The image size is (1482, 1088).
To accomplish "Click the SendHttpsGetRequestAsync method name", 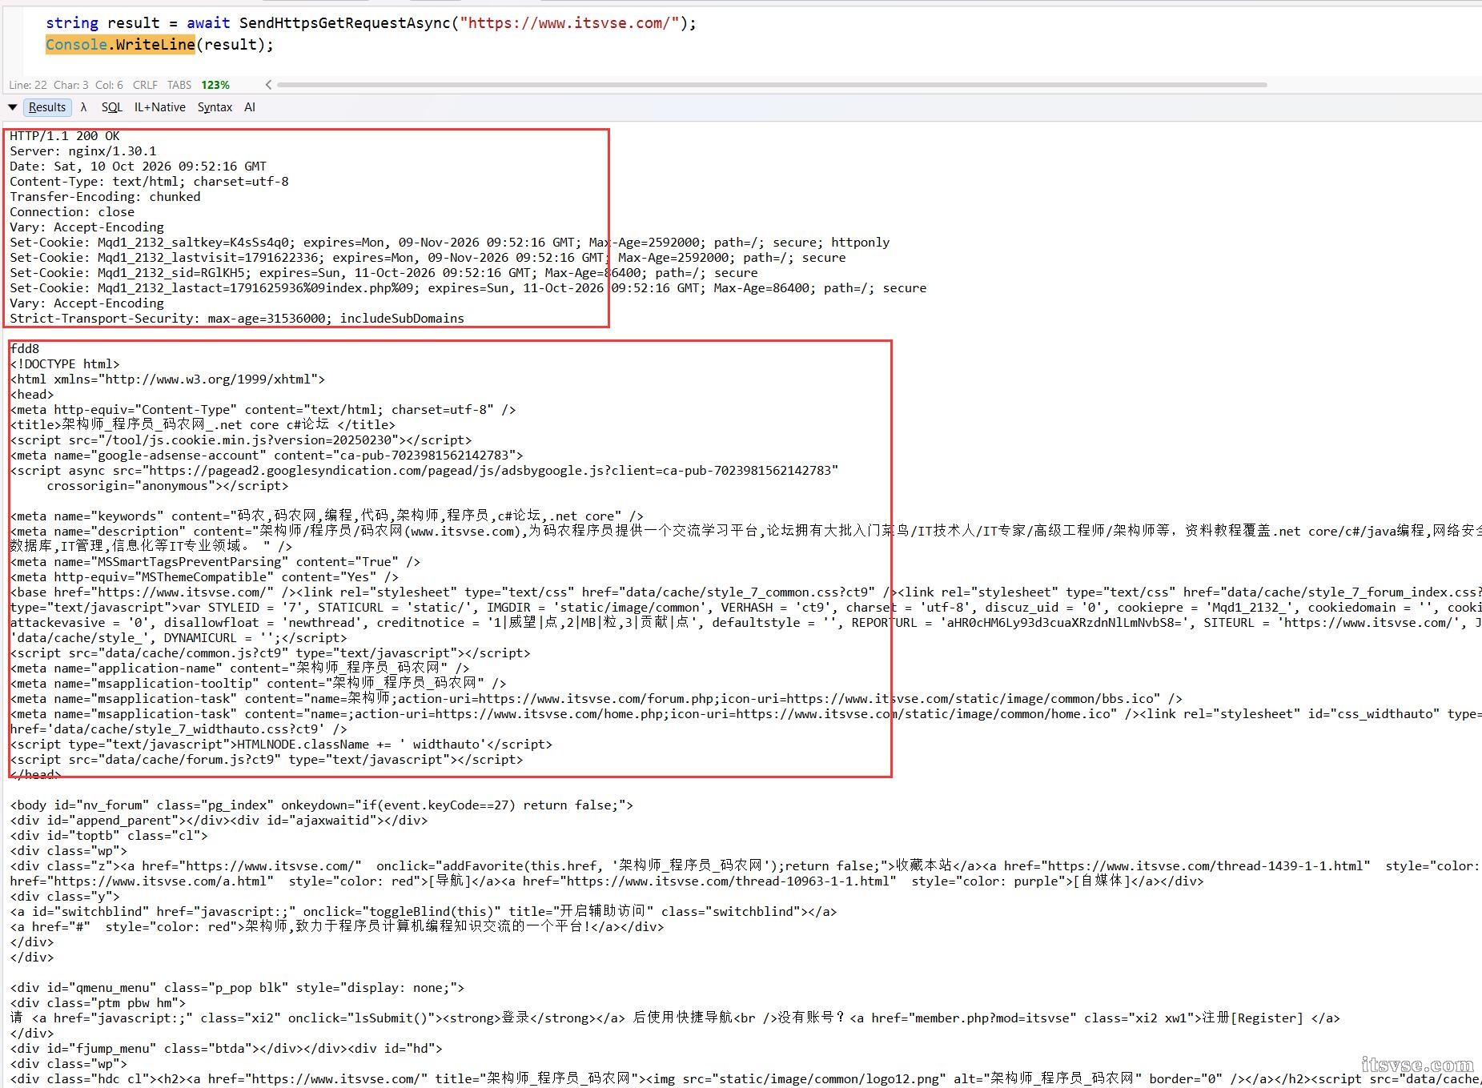I will point(344,23).
